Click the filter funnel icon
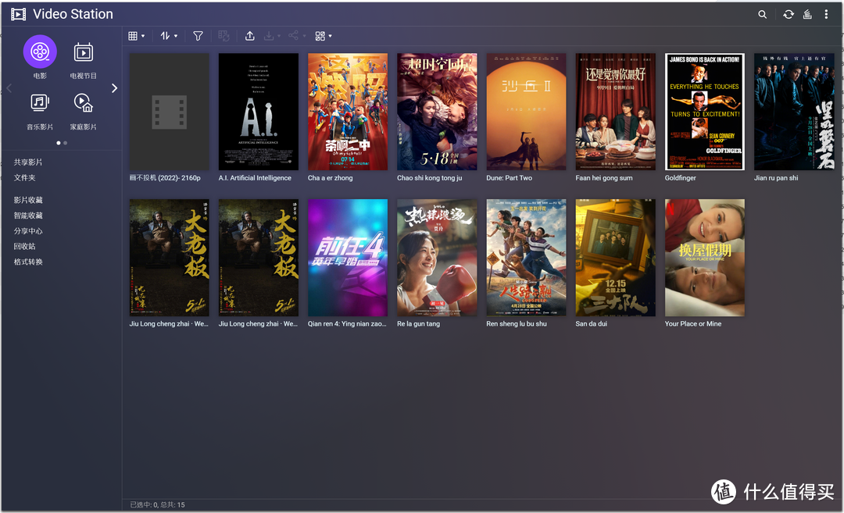The width and height of the screenshot is (844, 513). coord(198,36)
